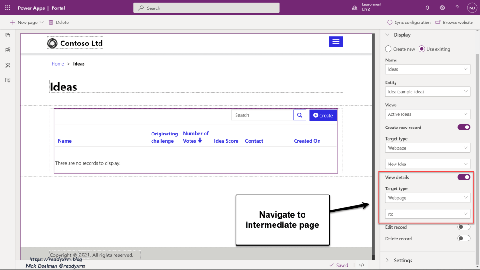Click the top Search box
The image size is (480, 270).
[x=206, y=8]
